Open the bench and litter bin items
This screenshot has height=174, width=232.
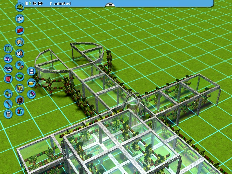[19, 42]
